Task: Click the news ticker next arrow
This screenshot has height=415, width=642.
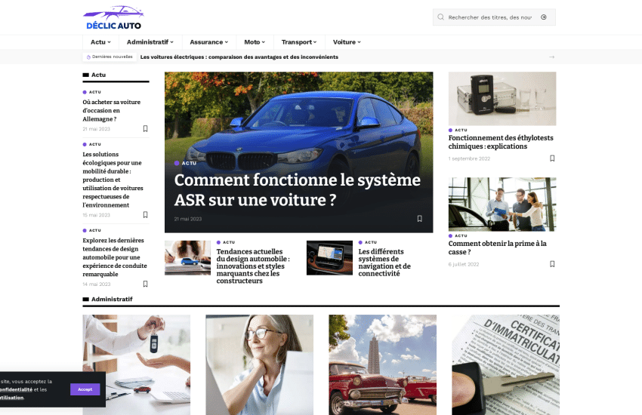Action: (551, 57)
